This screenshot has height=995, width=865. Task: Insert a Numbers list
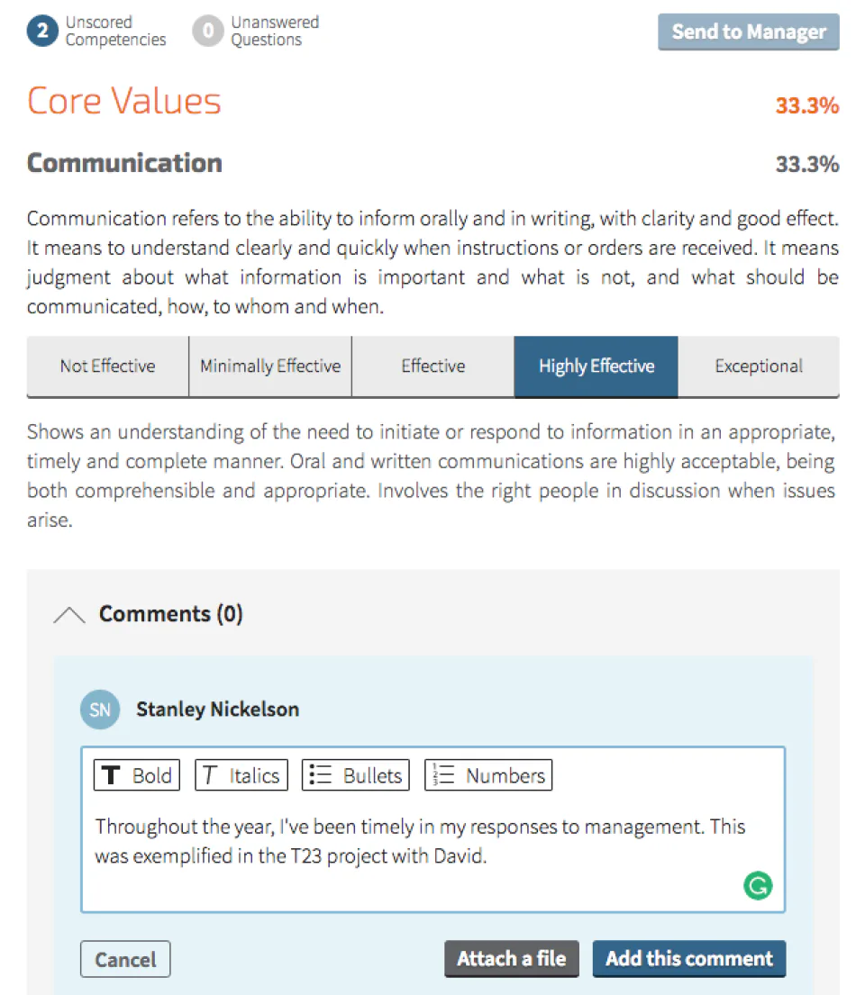click(x=488, y=775)
